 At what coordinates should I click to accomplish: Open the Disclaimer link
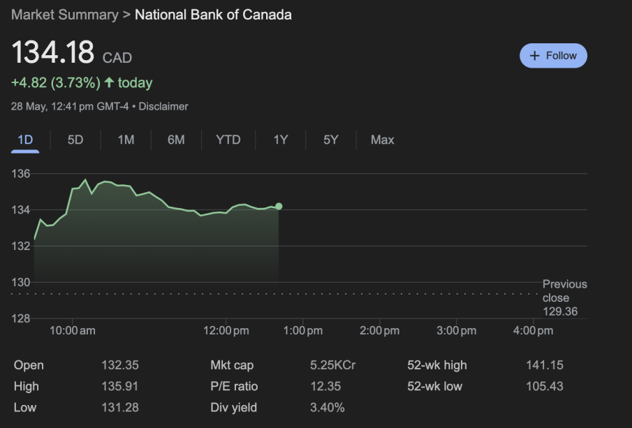point(163,106)
